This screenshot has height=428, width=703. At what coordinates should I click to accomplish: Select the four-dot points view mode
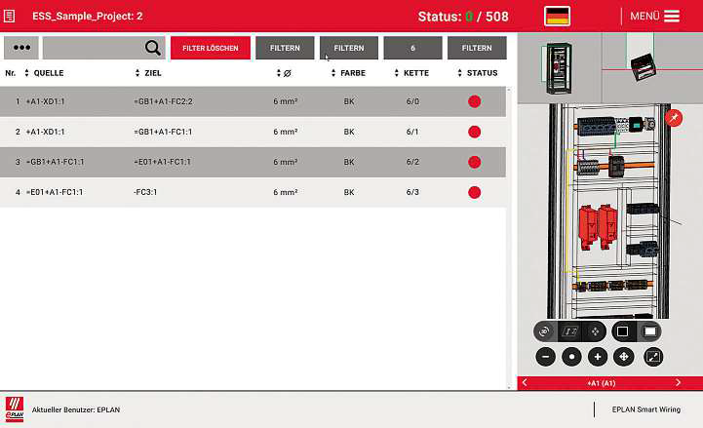pos(595,331)
